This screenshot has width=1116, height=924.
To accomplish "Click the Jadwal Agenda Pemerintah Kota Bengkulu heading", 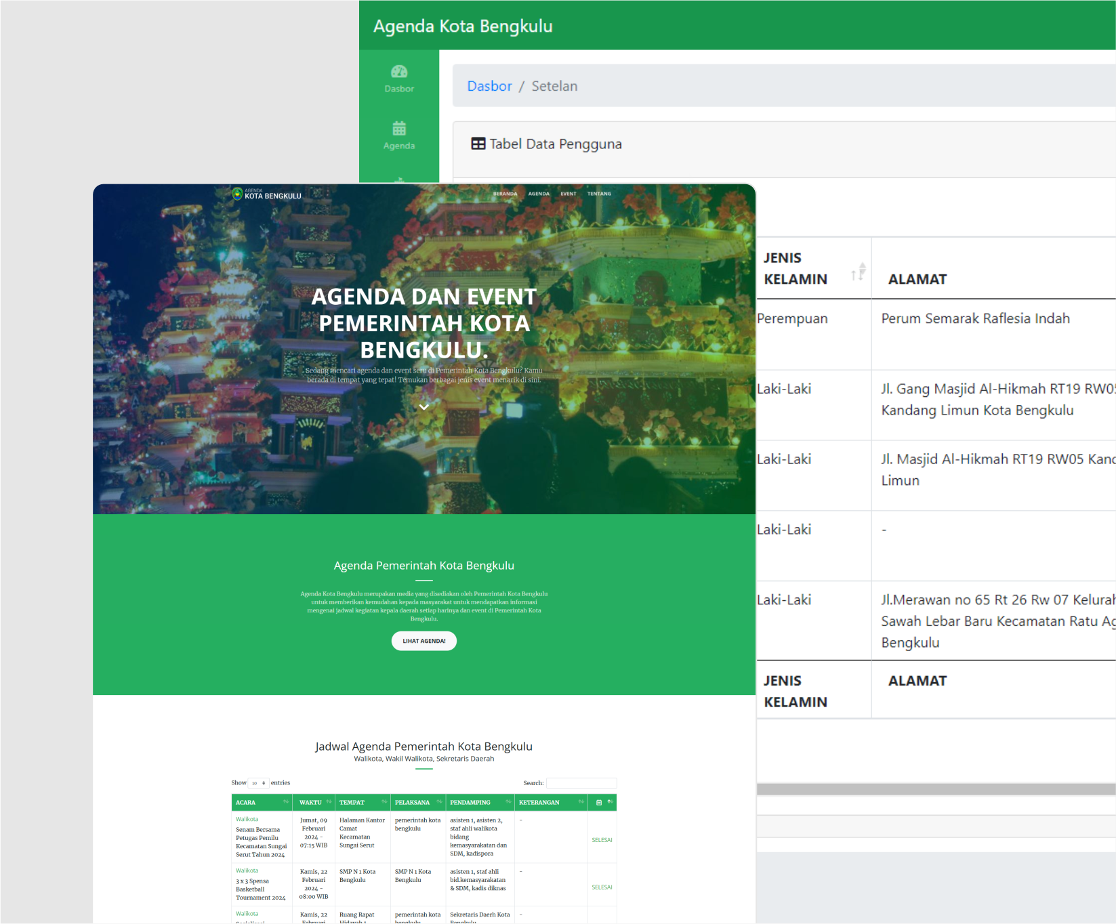I will (424, 747).
